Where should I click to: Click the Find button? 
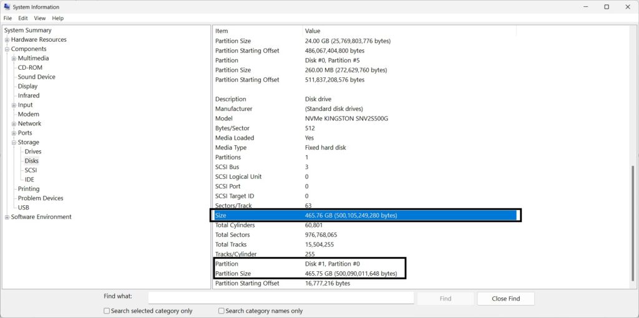pos(446,299)
